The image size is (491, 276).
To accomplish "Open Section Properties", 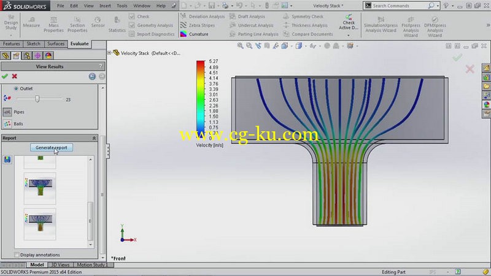I will 77,25.
